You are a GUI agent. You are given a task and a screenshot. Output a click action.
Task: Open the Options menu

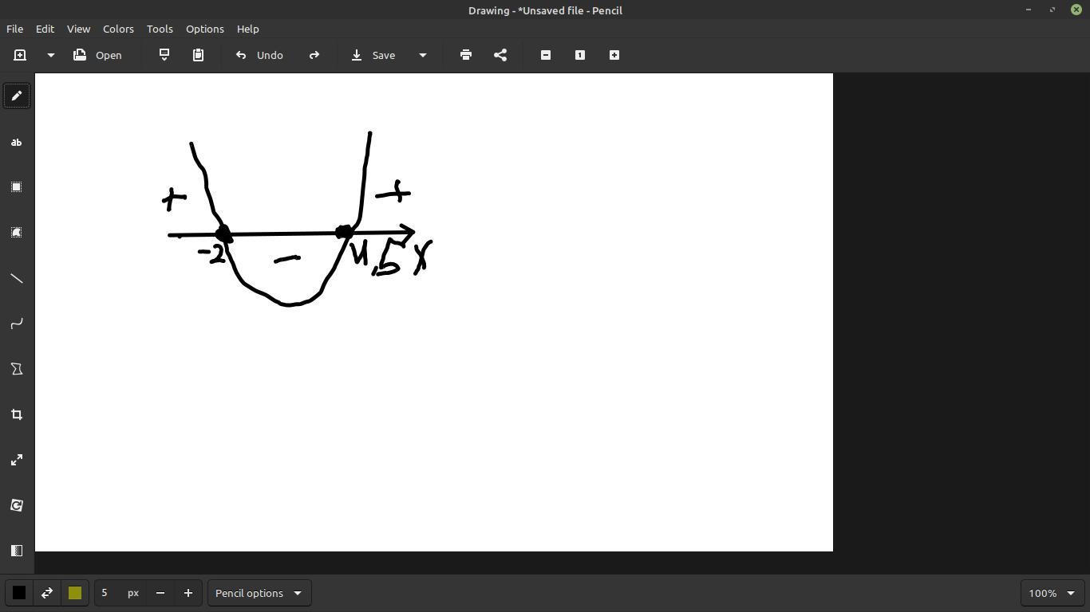(205, 29)
